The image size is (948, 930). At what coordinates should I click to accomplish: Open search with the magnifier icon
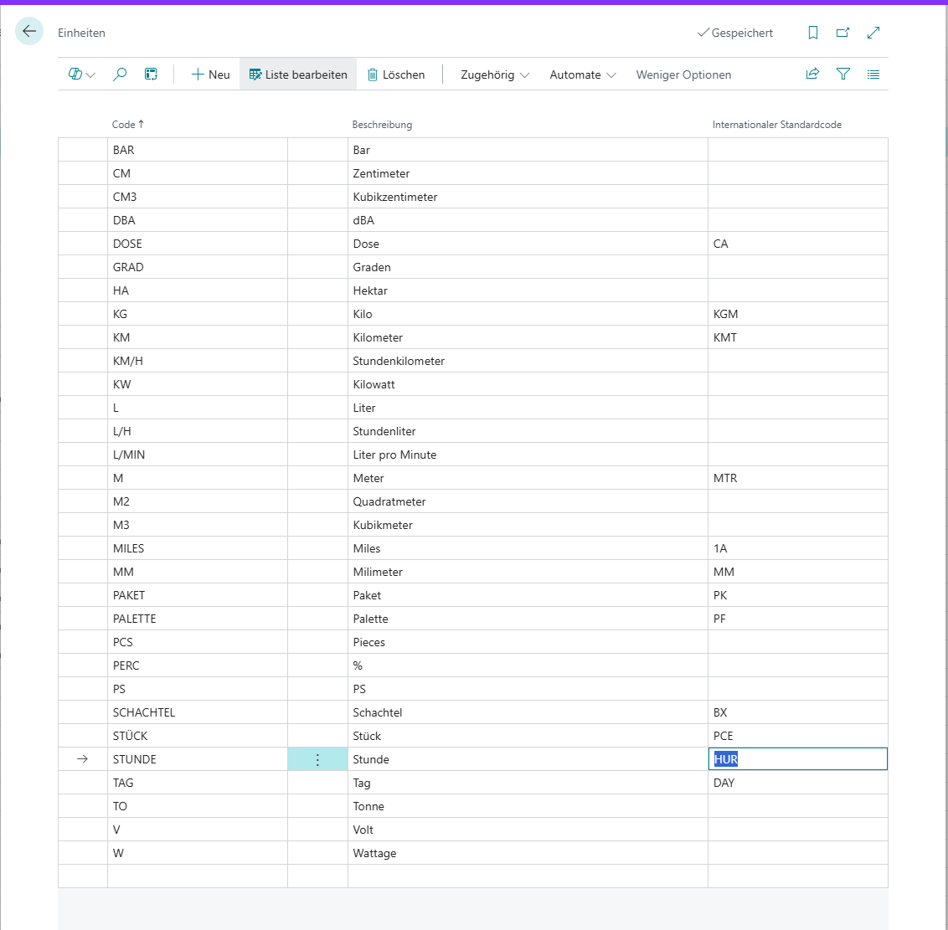tap(119, 74)
